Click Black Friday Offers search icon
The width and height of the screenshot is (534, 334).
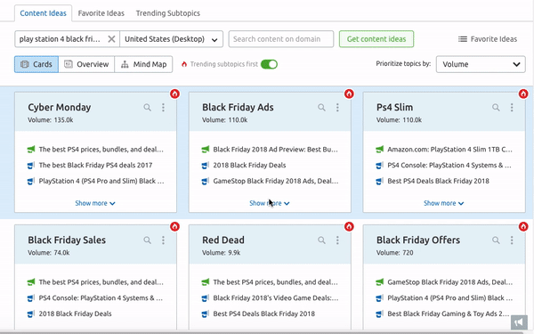pos(496,240)
